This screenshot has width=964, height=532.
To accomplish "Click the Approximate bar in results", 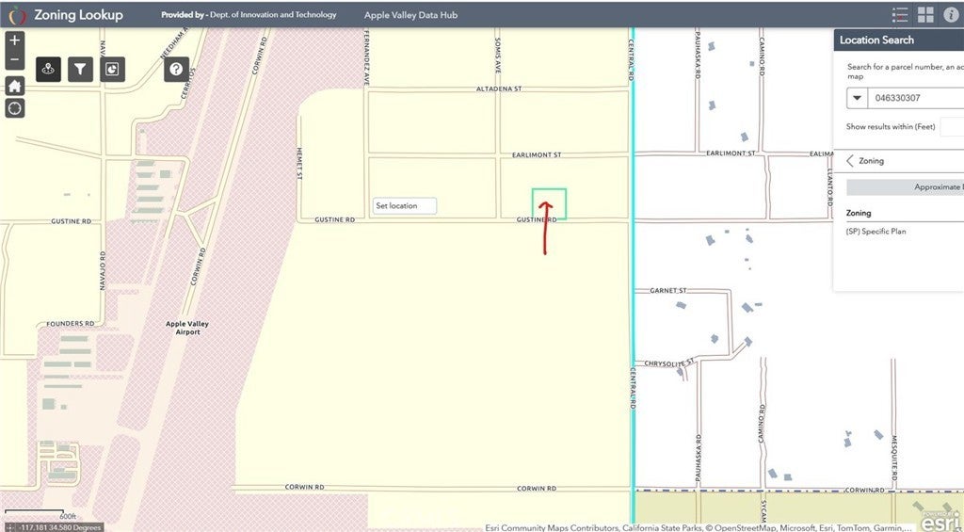I will [906, 187].
